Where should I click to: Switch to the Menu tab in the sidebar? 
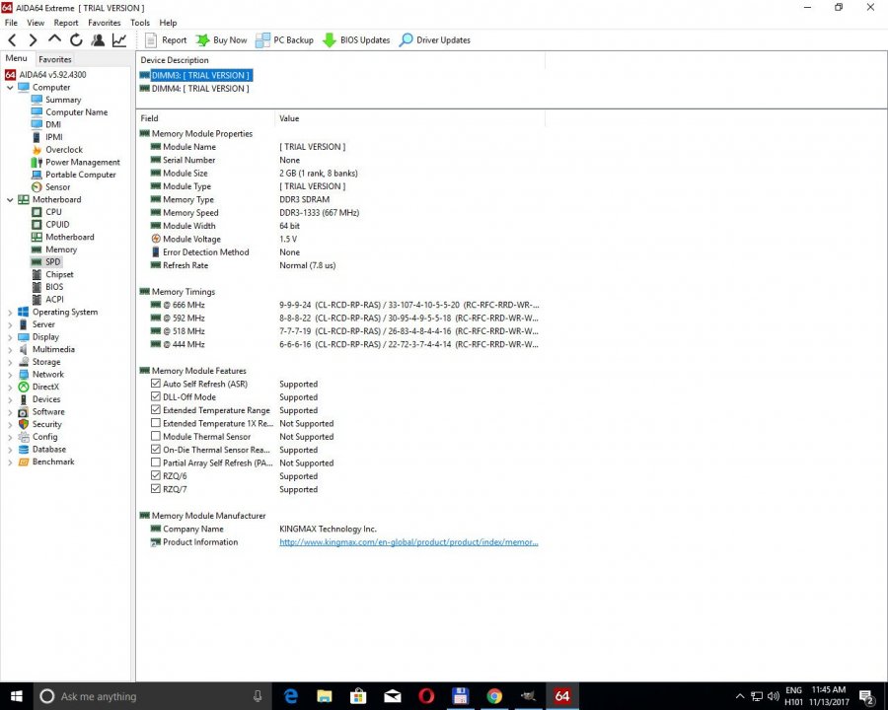pyautogui.click(x=17, y=58)
